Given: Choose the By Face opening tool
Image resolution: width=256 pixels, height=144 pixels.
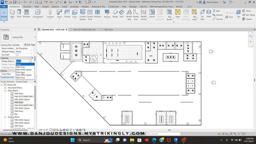Looking at the screenshot, I should coord(202,15).
